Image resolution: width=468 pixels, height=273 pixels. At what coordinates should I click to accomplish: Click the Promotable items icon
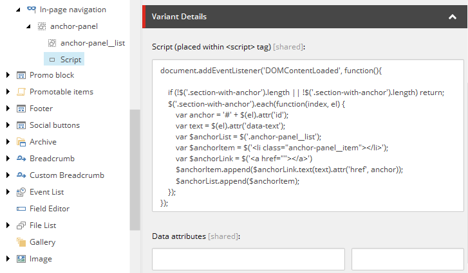pyautogui.click(x=21, y=92)
